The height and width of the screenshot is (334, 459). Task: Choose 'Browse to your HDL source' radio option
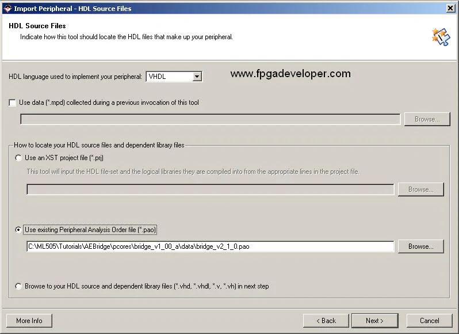tap(19, 286)
